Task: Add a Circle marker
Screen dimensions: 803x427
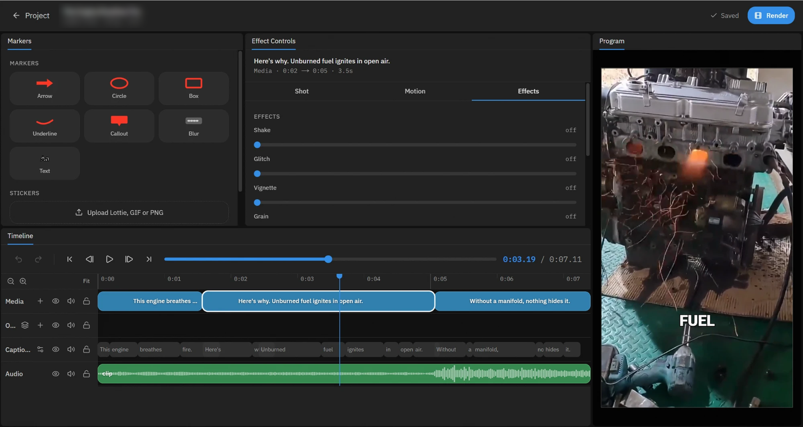Action: tap(119, 88)
